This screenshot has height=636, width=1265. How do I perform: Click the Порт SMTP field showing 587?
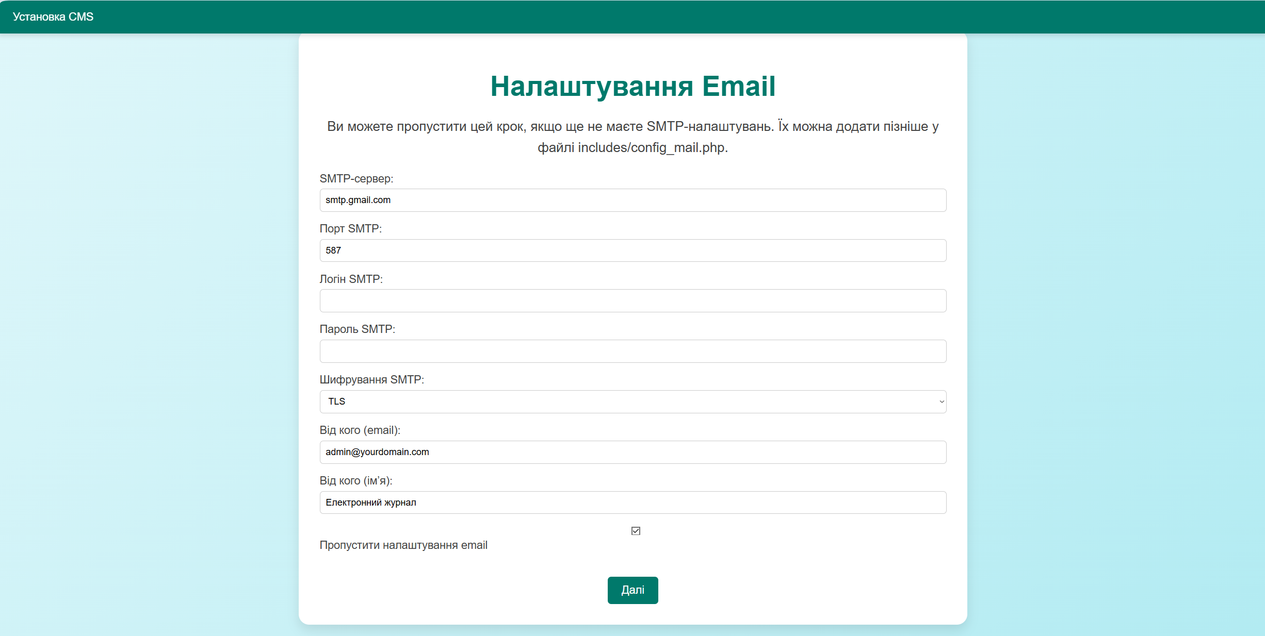(x=632, y=250)
